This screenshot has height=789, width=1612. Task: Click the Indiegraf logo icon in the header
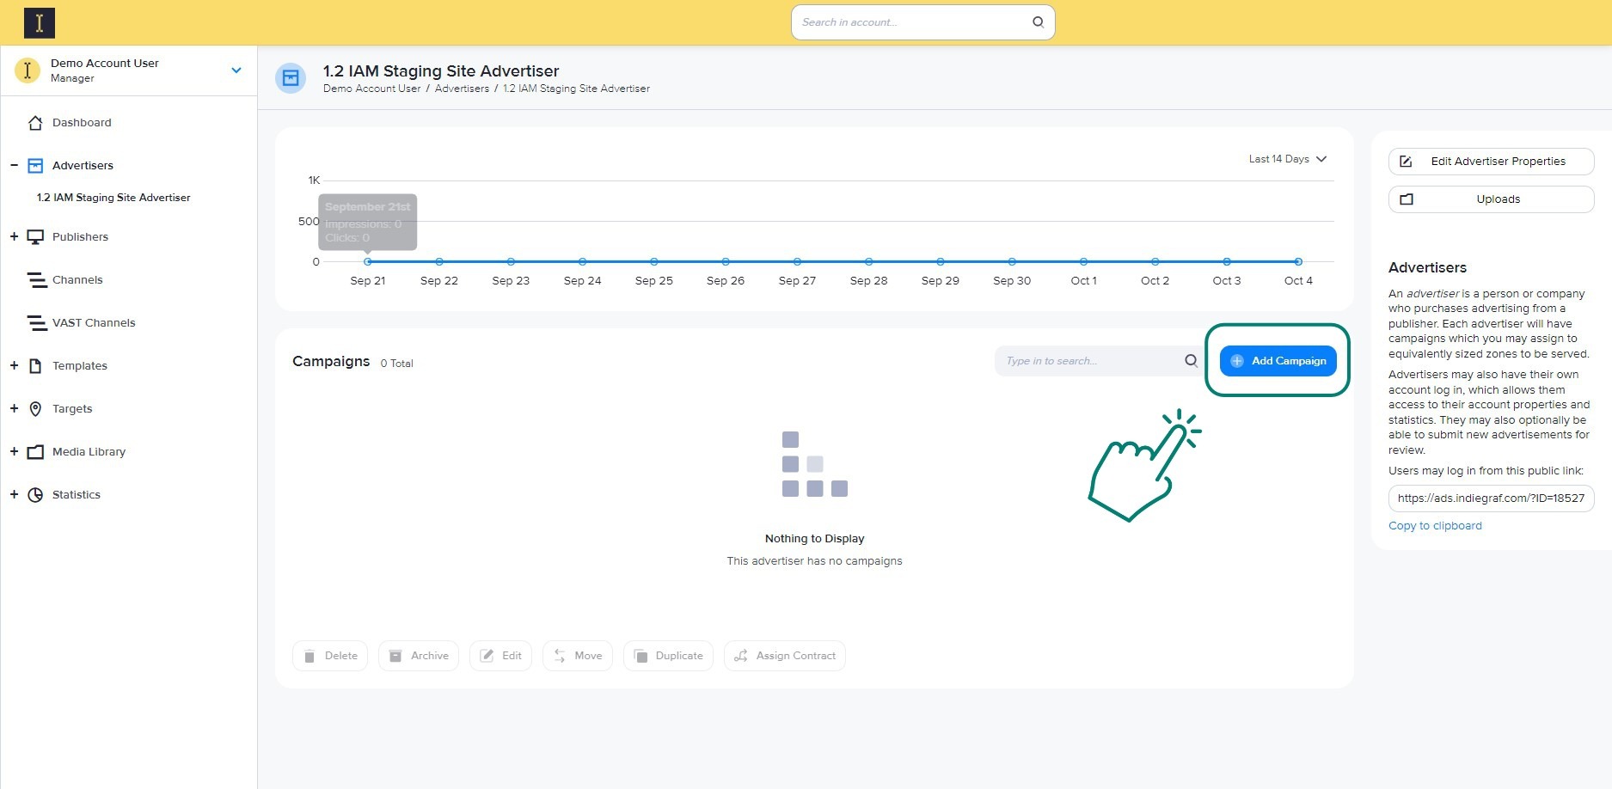pos(40,23)
